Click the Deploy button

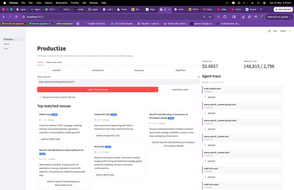click(x=283, y=31)
